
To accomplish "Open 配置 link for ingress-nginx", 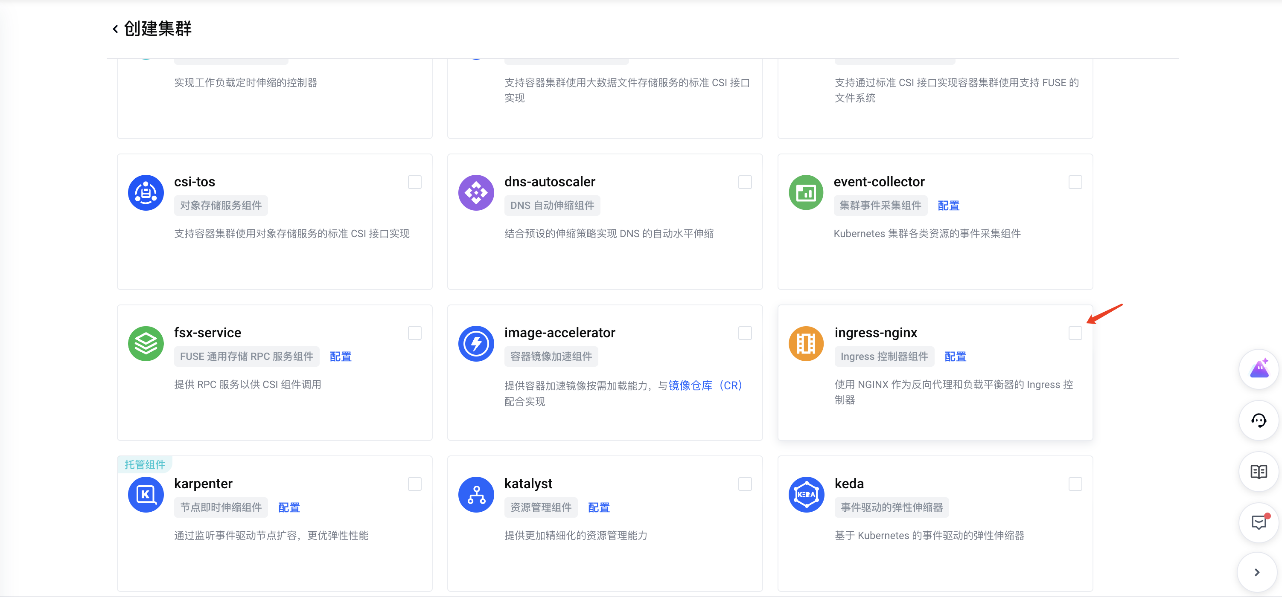I will [955, 356].
